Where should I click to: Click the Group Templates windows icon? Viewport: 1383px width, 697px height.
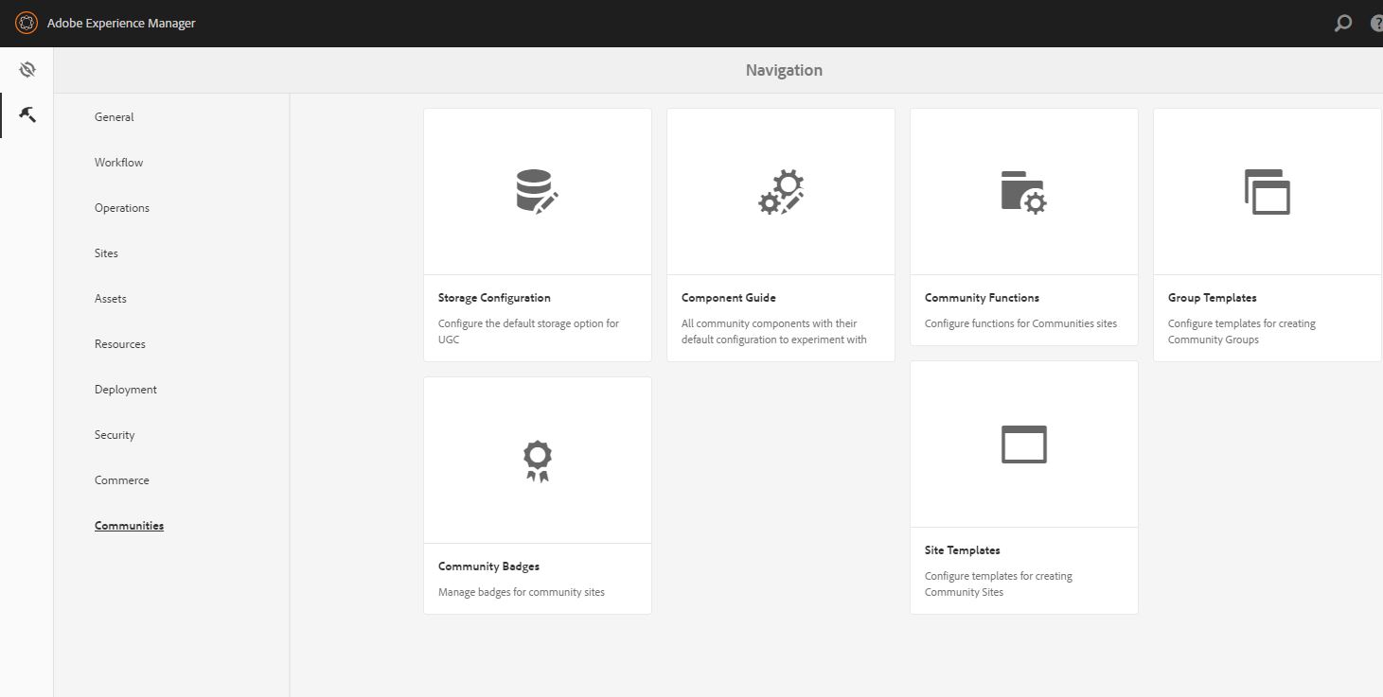1267,192
